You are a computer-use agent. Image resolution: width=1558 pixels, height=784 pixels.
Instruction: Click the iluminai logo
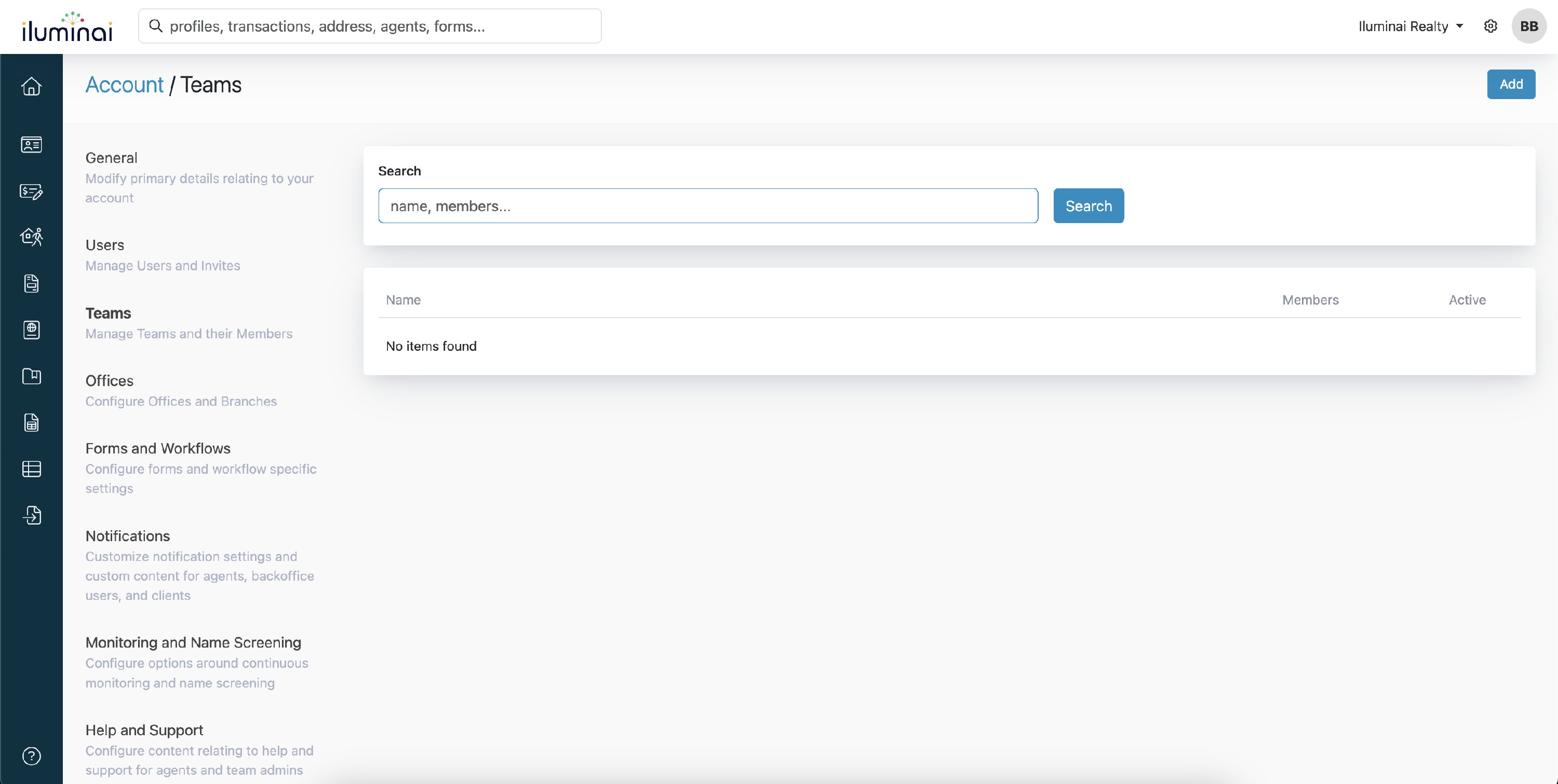click(67, 26)
